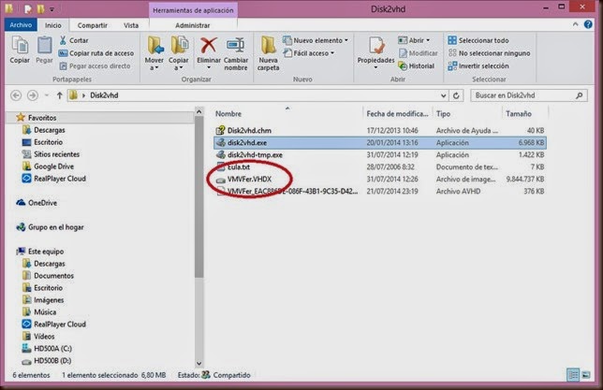
Task: Click Pegar acceso directo
Action: [95, 66]
